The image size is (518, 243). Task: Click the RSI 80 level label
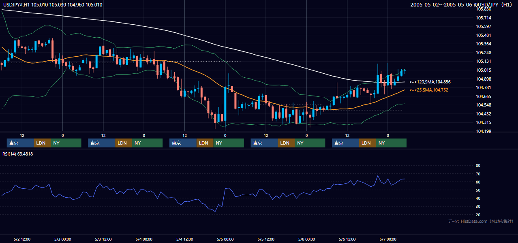[478, 166]
